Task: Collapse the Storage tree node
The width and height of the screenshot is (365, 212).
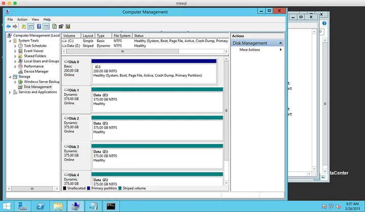Action: point(10,77)
